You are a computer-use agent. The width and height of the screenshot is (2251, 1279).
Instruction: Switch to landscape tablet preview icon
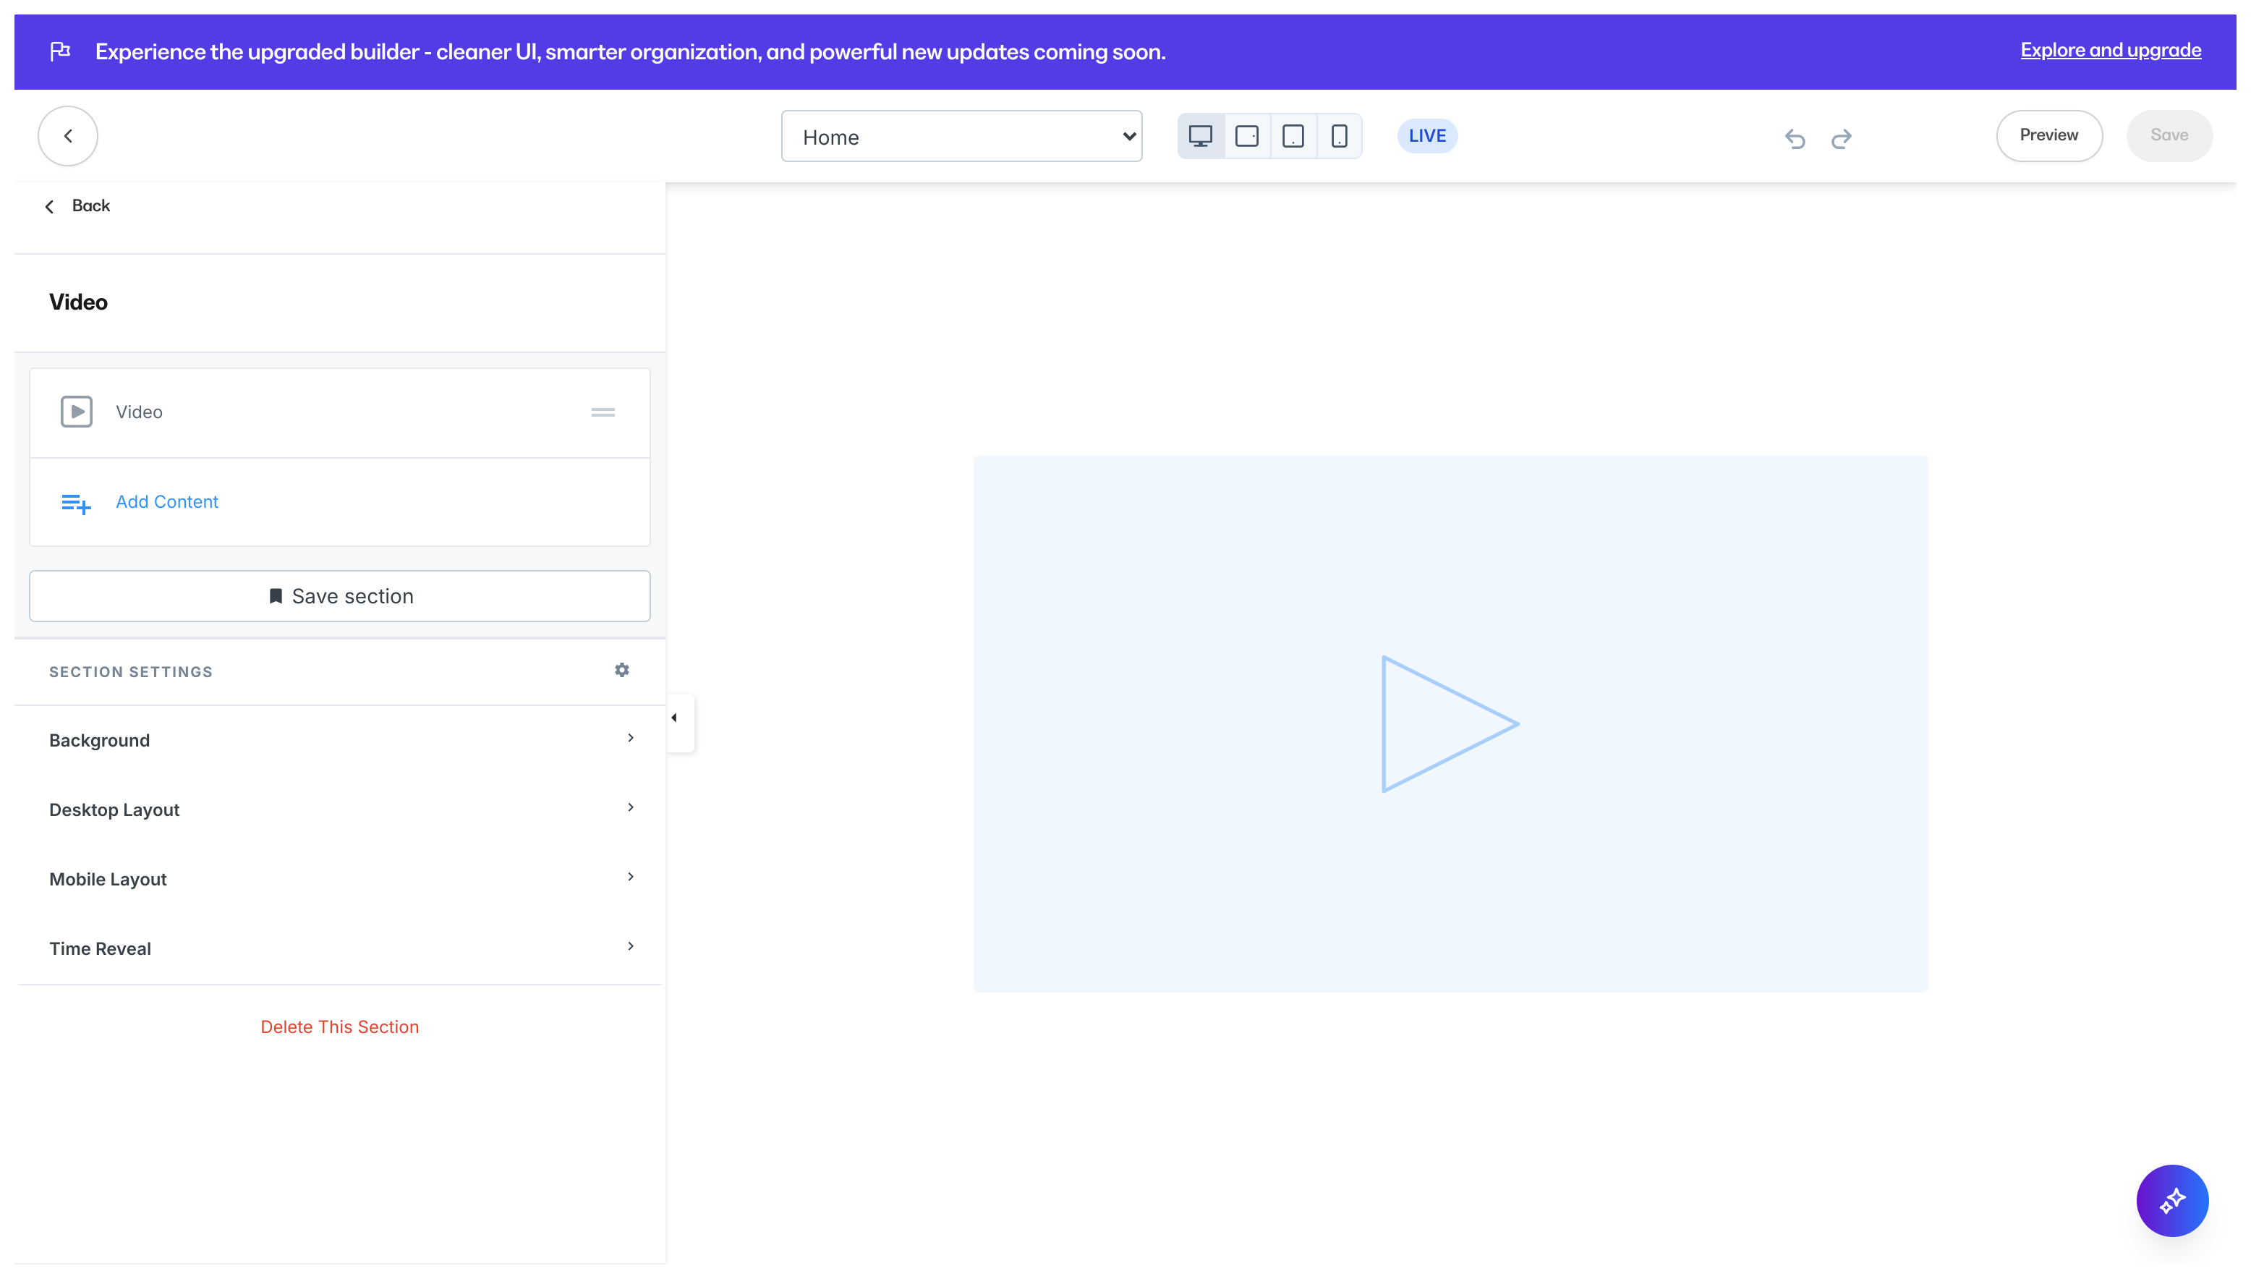coord(1246,136)
